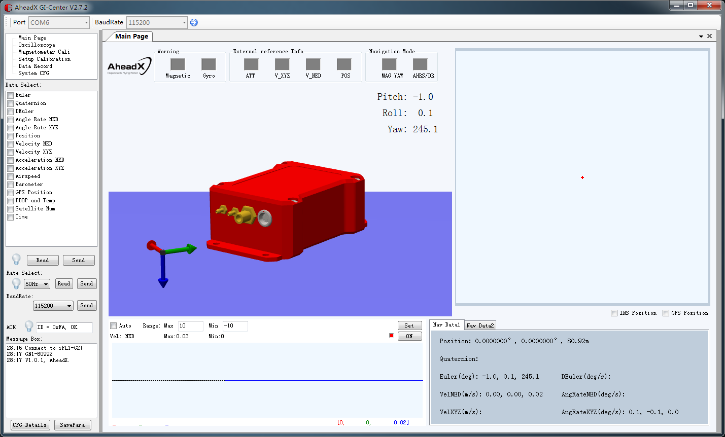Open the toolbar BaudRate 115200 dropdown
The width and height of the screenshot is (725, 437).
click(157, 22)
